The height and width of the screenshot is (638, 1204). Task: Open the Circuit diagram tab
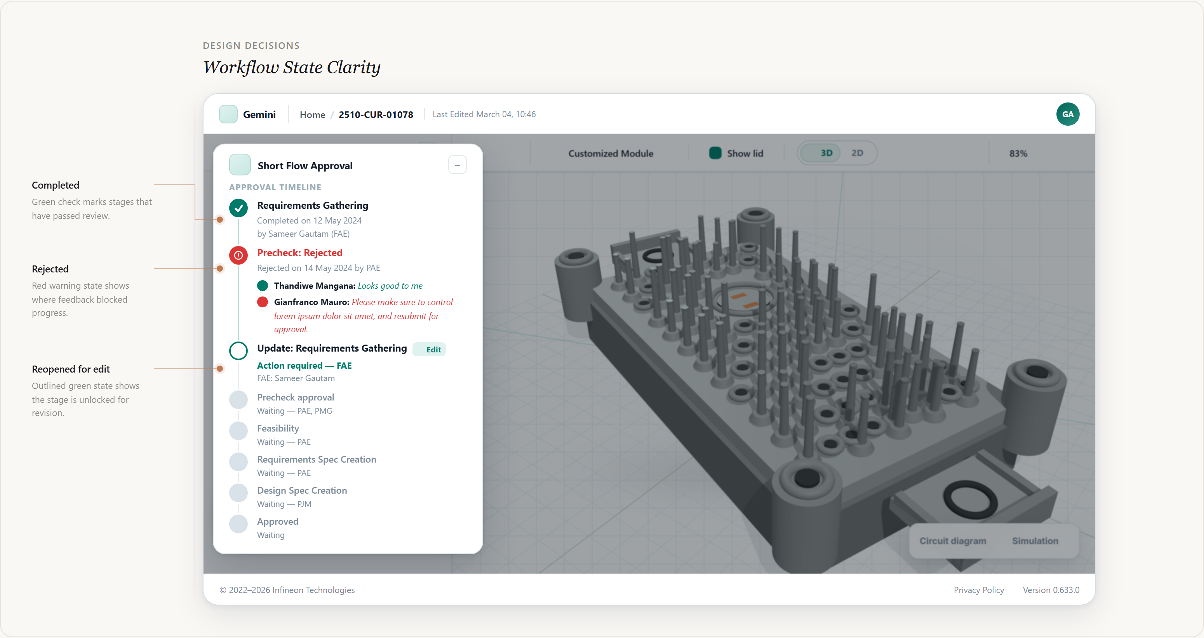coord(953,541)
